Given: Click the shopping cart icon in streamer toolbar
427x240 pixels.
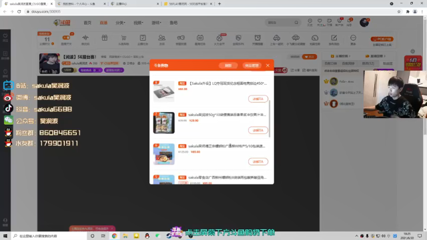Looking at the screenshot, I should click(123, 38).
